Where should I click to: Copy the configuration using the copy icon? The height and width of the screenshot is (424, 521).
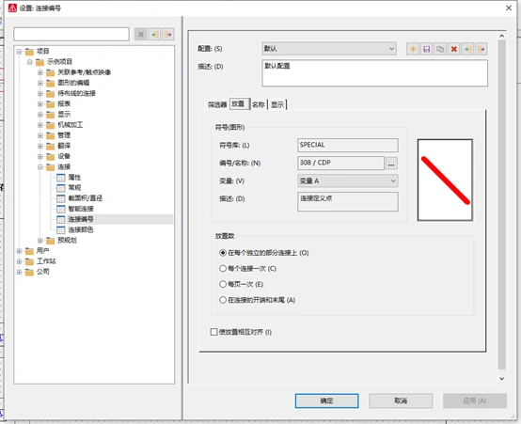(x=440, y=49)
